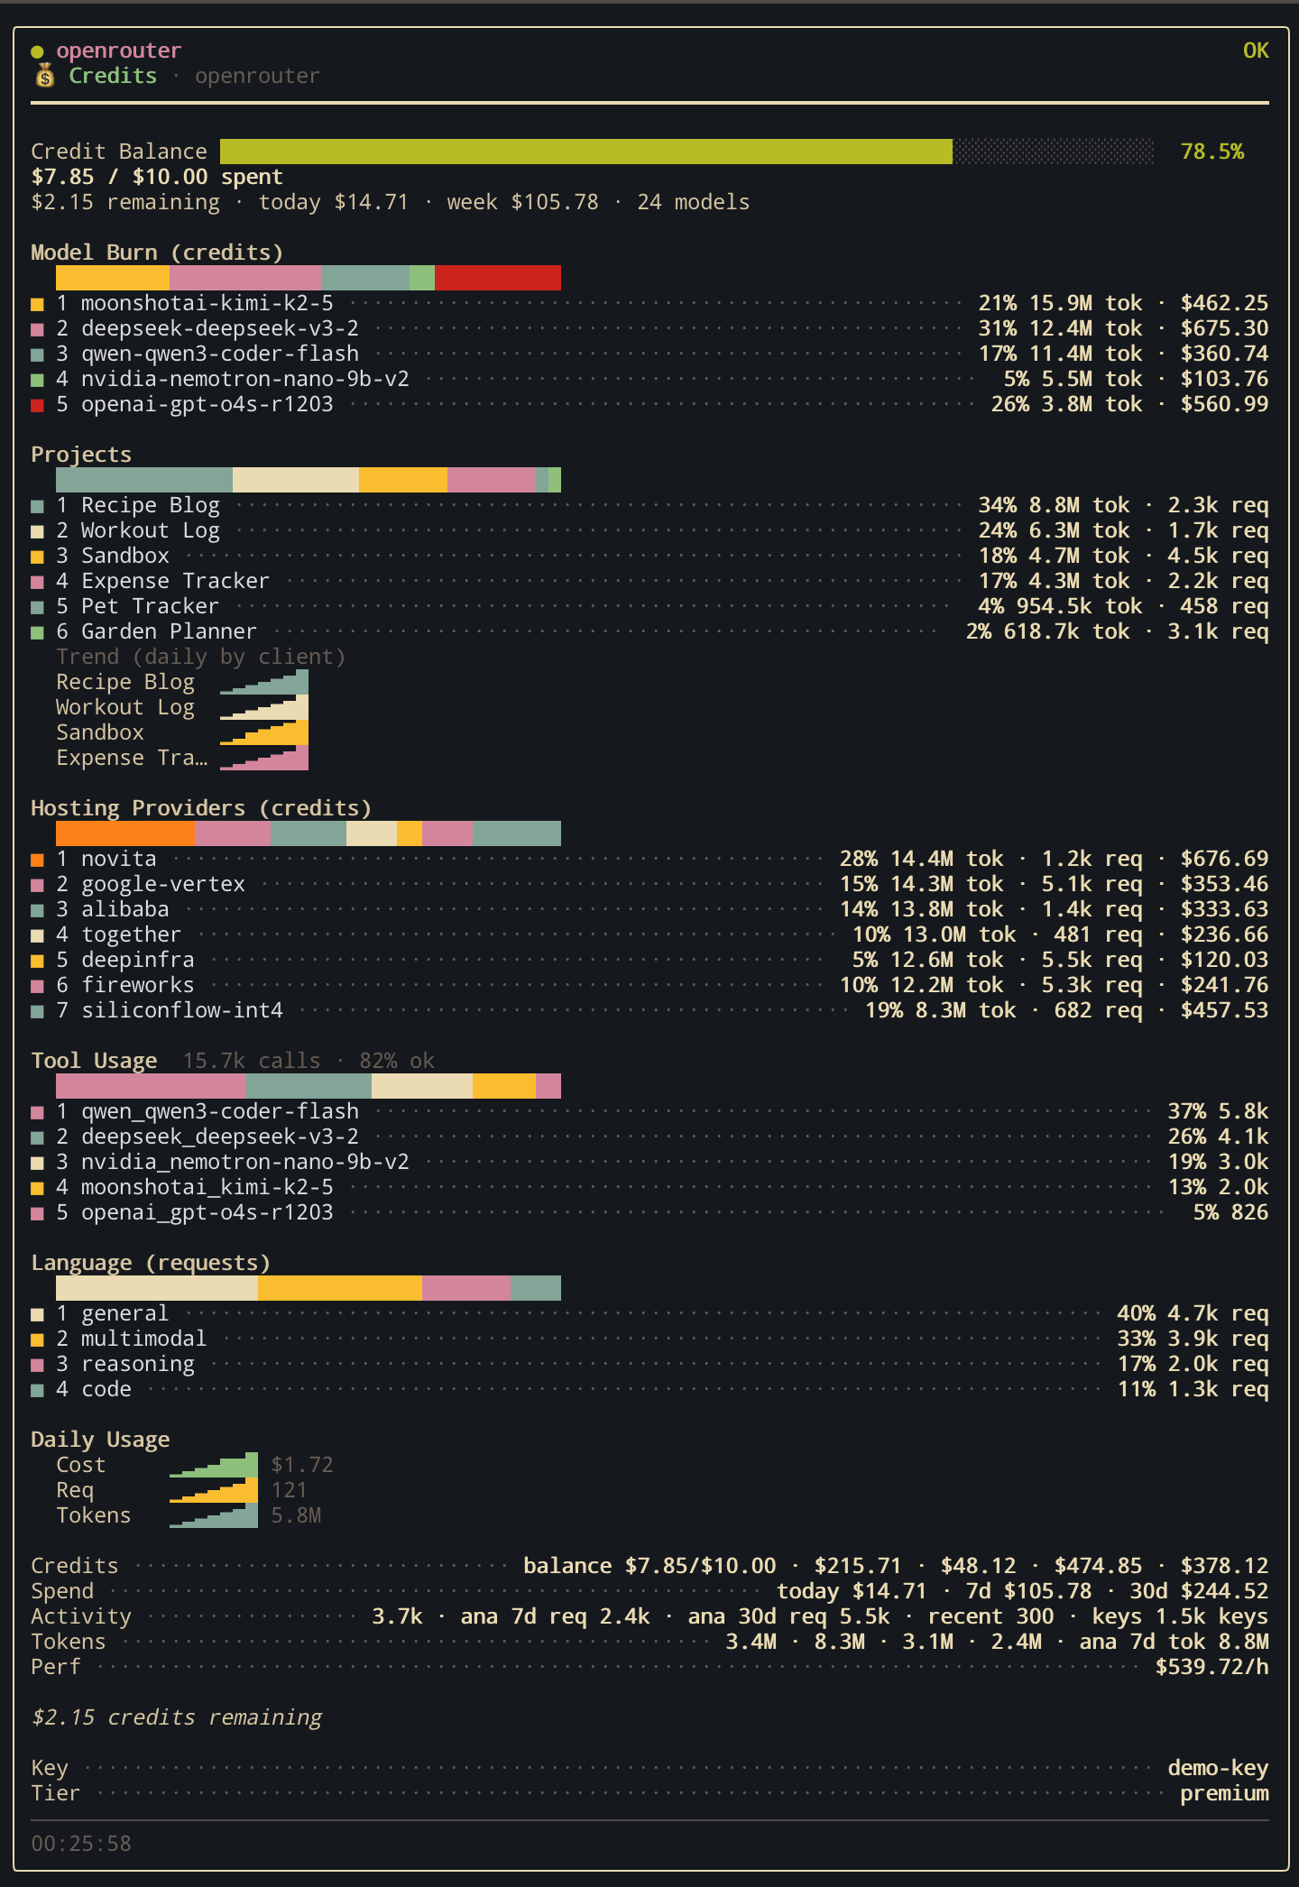Image resolution: width=1299 pixels, height=1887 pixels.
Task: Select the Garden Planner project row
Action: coord(649,631)
